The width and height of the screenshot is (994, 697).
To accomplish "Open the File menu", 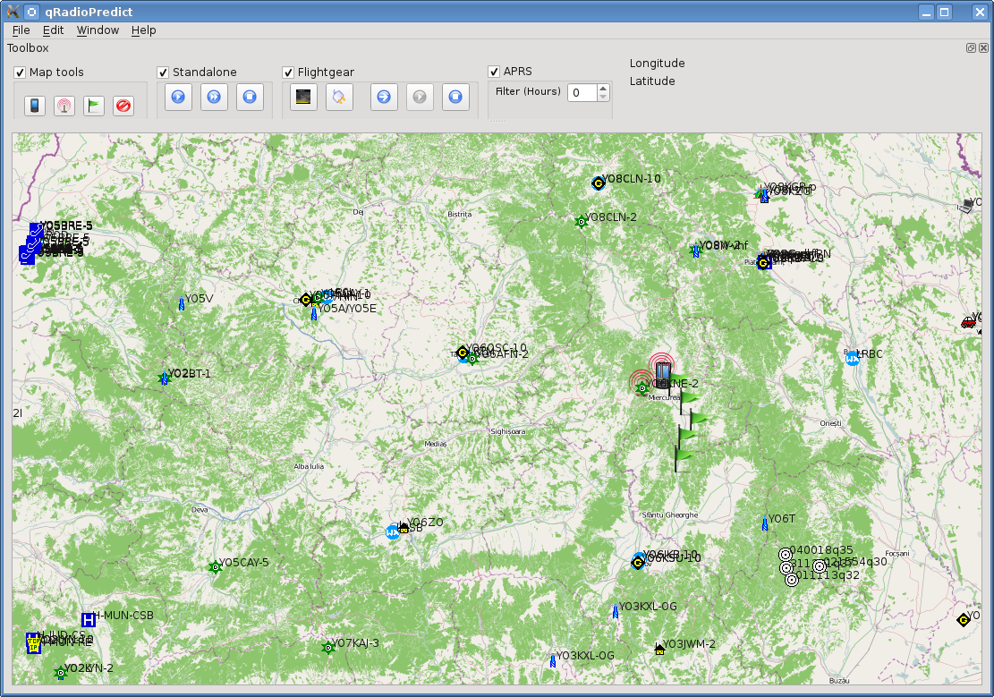I will 21,30.
